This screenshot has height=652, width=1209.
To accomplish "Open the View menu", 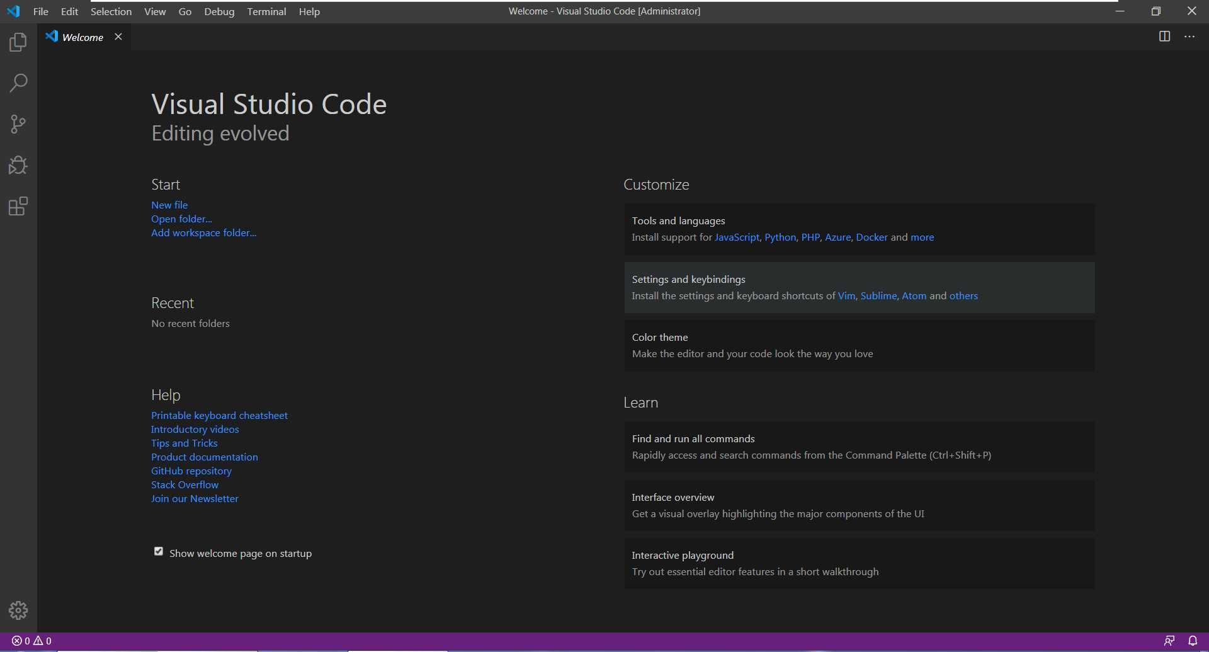I will click(x=155, y=11).
